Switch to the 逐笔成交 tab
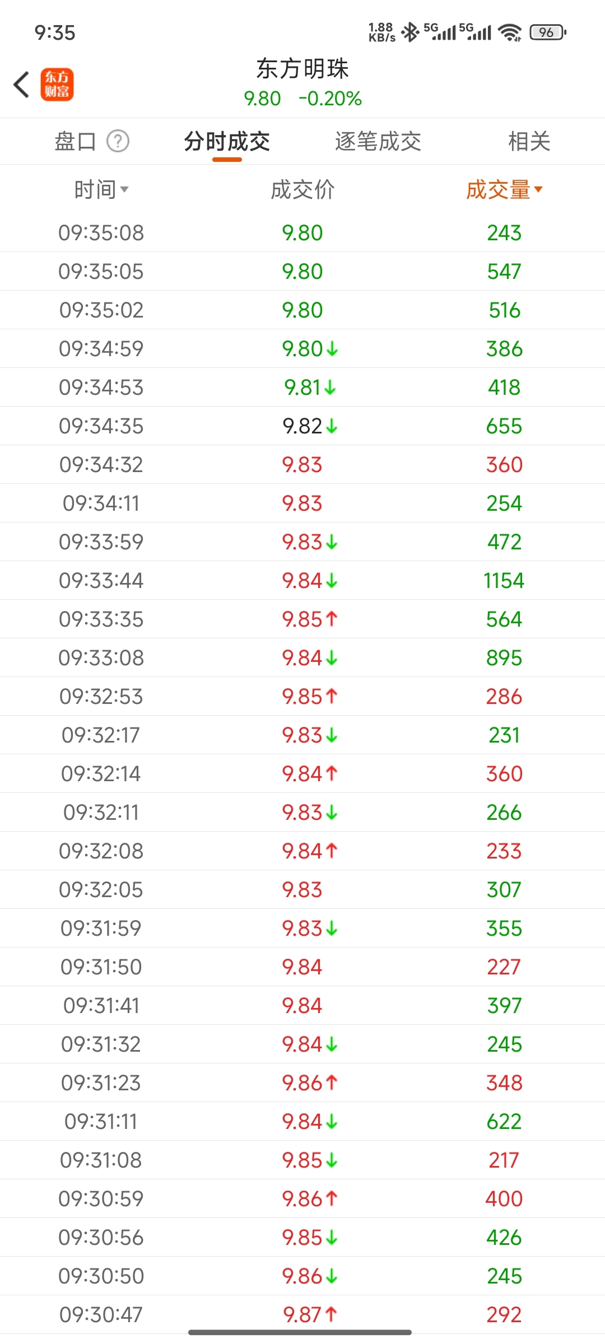 tap(378, 141)
